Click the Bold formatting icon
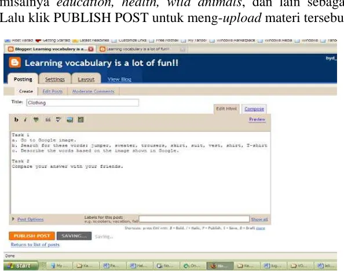Image resolution: width=344 pixels, height=271 pixels. pos(16,120)
